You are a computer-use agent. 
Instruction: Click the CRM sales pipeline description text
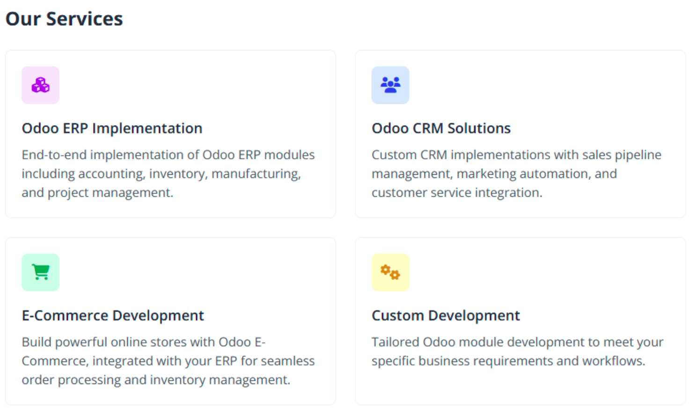(516, 174)
